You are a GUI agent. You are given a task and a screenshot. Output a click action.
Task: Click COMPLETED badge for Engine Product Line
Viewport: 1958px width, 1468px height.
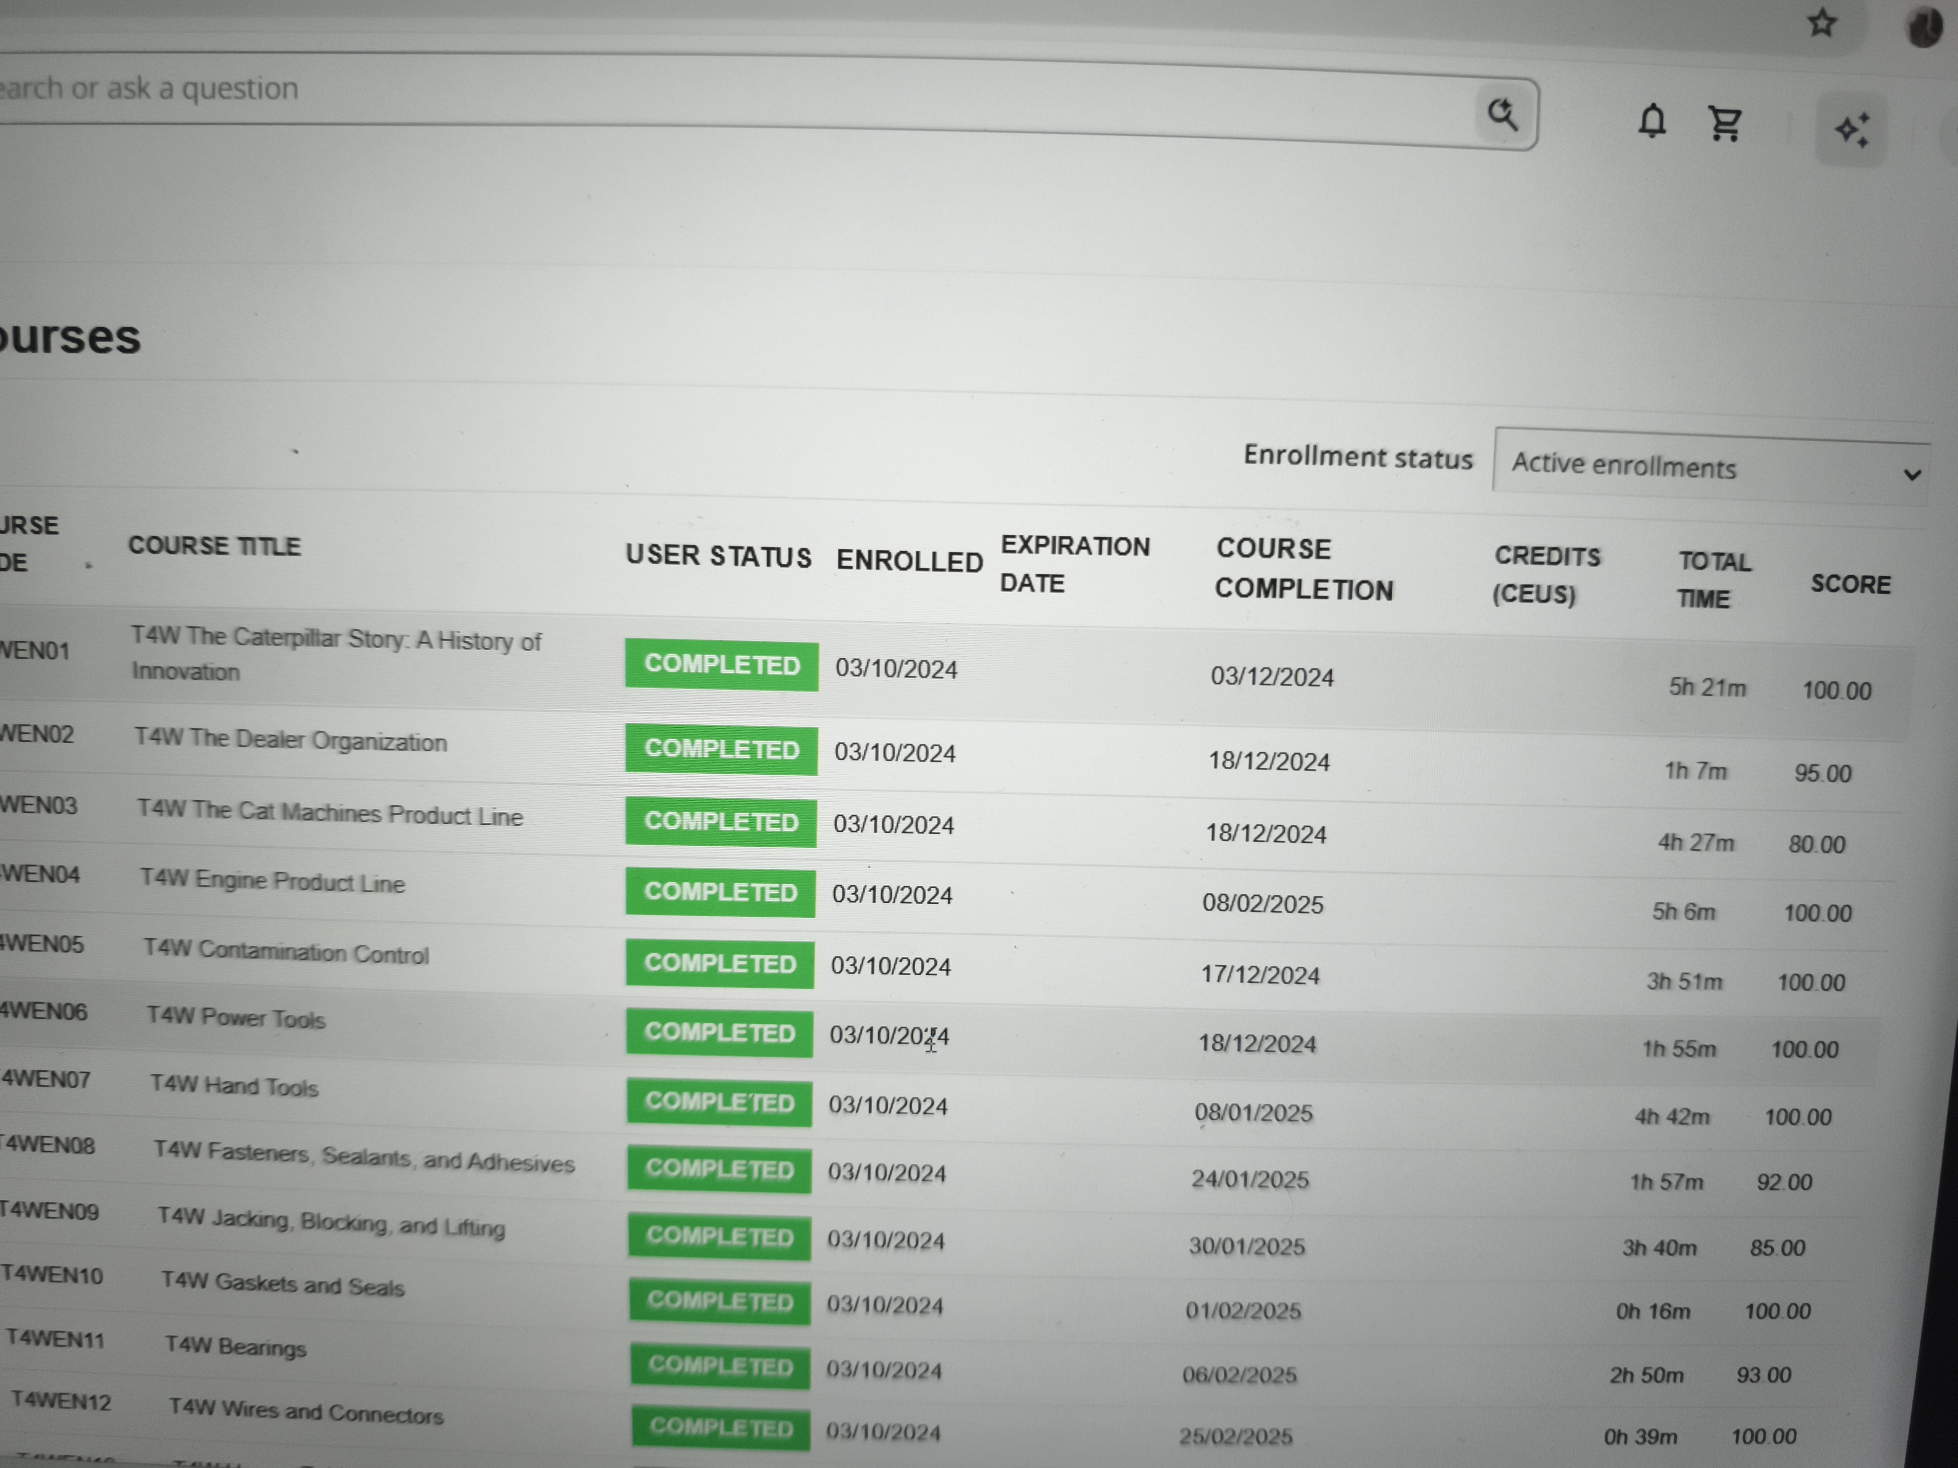tap(720, 892)
